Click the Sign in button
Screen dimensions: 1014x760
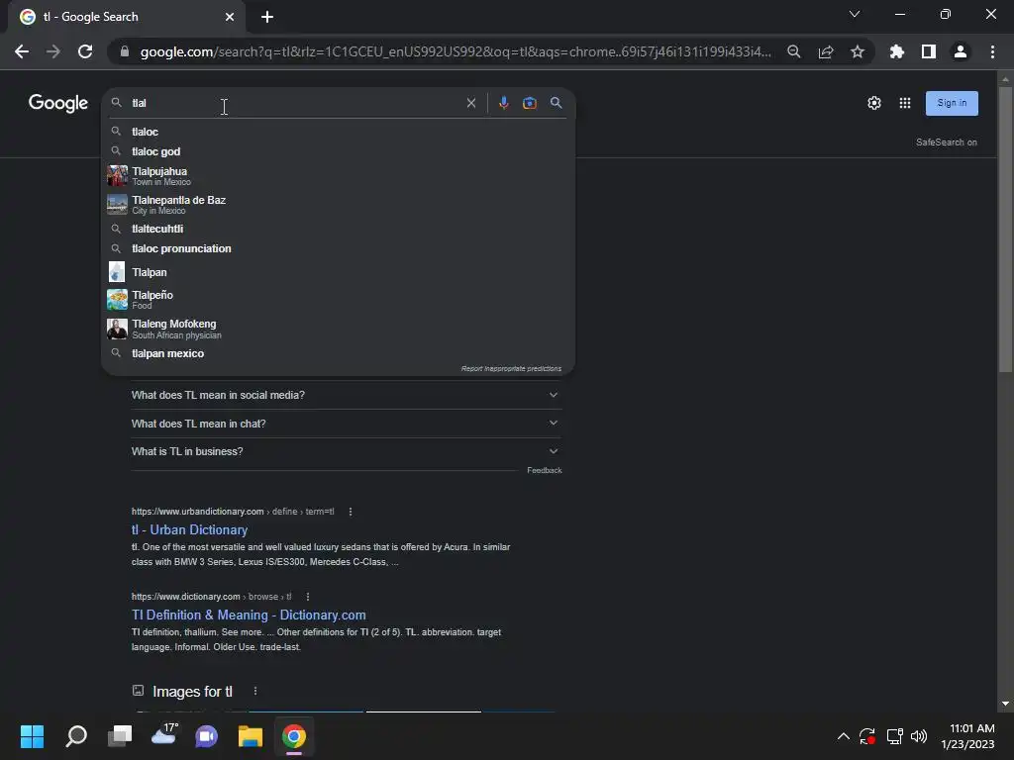(x=952, y=103)
